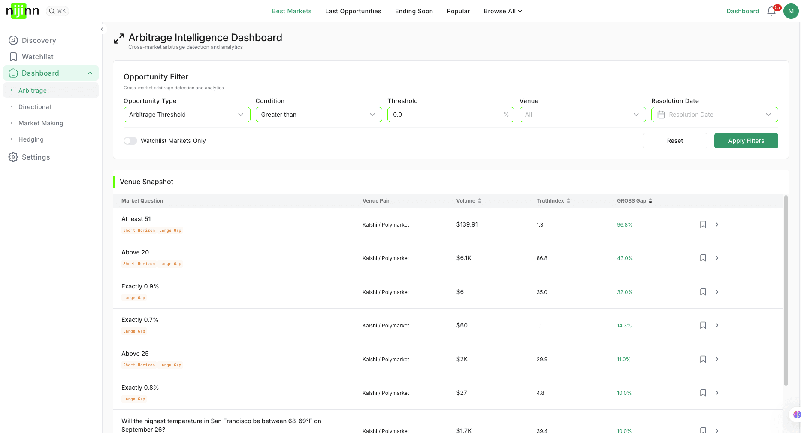
Task: Collapse the sidebar with the arrow
Action: 102,29
